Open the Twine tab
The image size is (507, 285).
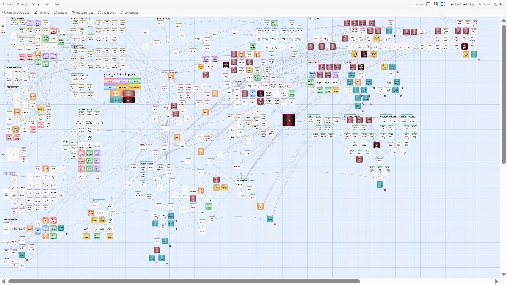click(58, 4)
